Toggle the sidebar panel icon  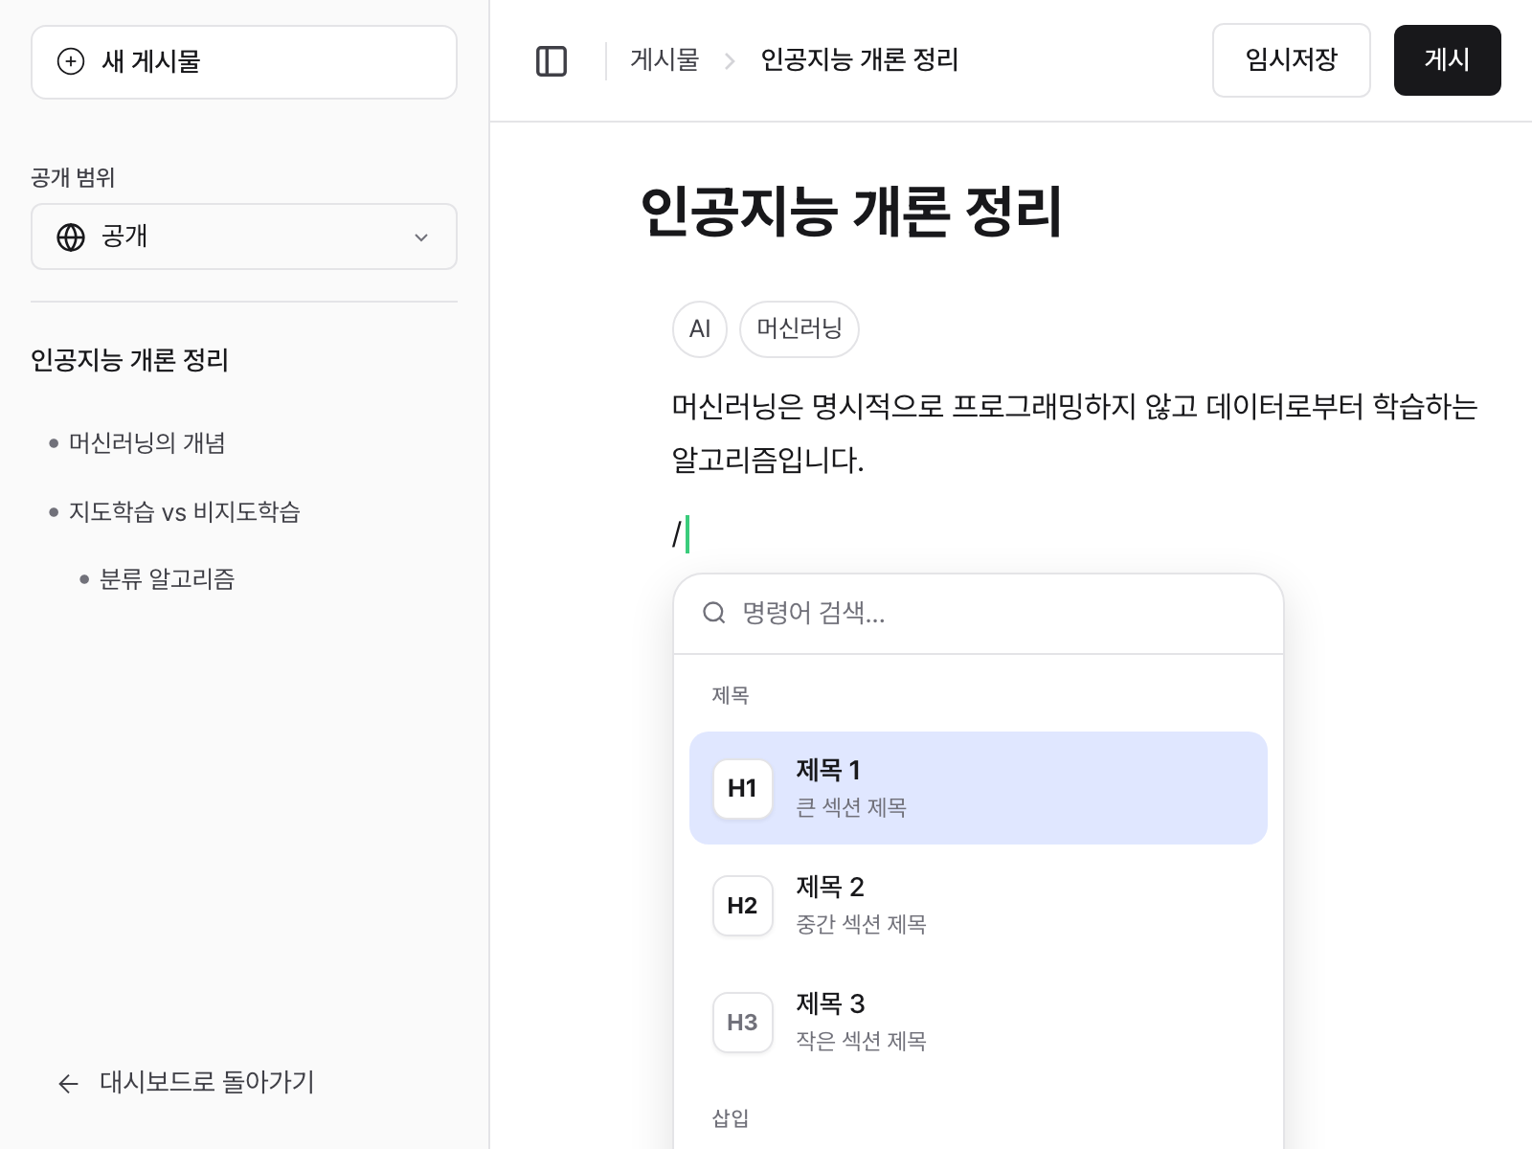coord(551,61)
